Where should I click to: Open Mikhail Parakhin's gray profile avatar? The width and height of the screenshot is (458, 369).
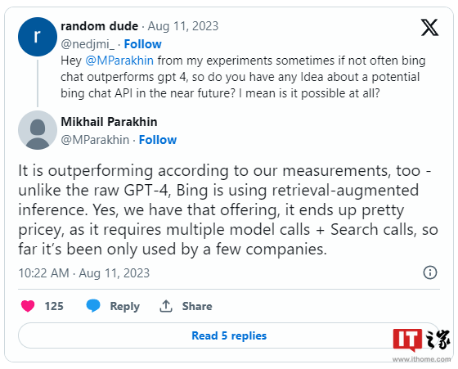(x=38, y=130)
